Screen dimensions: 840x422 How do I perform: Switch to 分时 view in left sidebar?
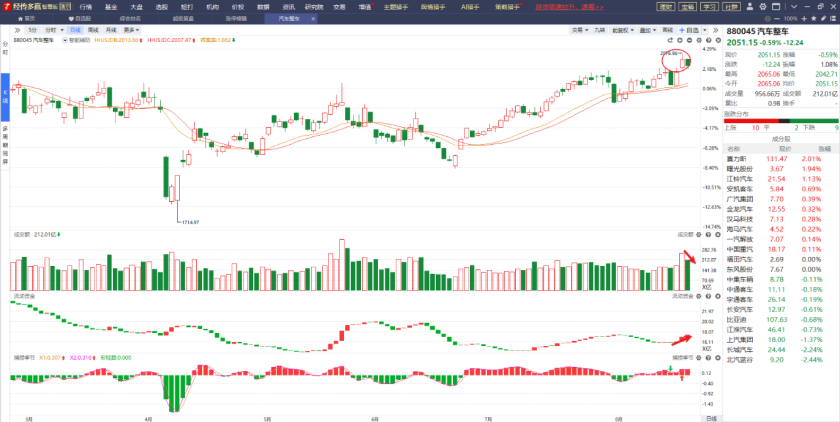[x=5, y=48]
